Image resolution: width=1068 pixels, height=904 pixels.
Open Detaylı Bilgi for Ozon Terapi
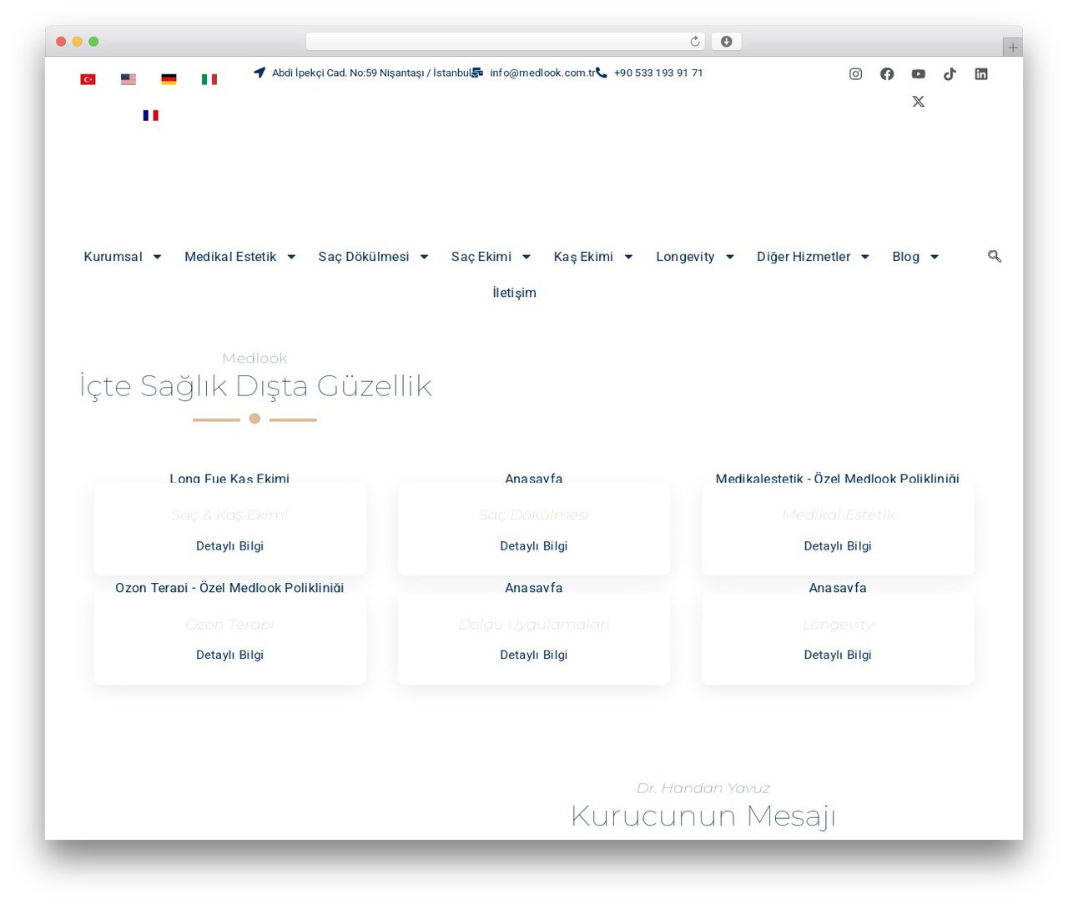click(x=229, y=655)
